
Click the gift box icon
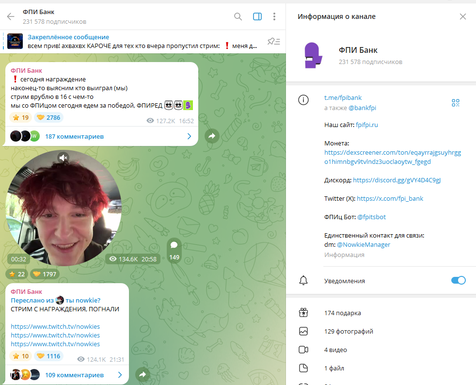tap(303, 312)
